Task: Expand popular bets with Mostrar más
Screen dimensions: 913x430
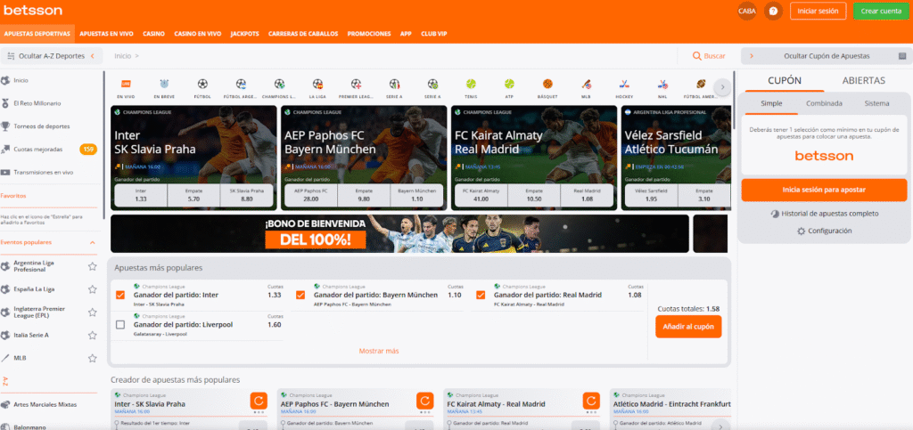Action: pyautogui.click(x=378, y=351)
